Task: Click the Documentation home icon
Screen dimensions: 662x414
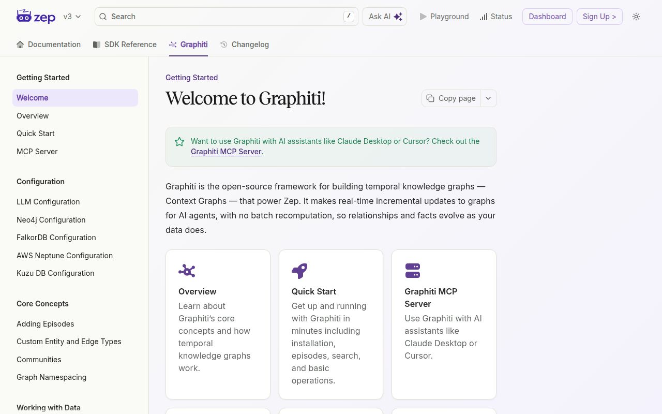Action: [x=20, y=45]
